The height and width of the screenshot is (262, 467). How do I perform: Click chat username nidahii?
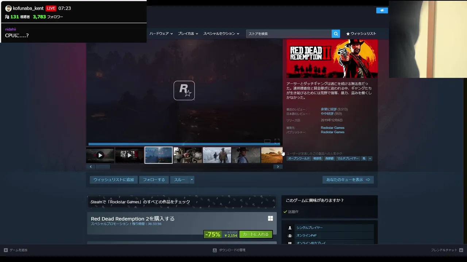tap(10, 29)
